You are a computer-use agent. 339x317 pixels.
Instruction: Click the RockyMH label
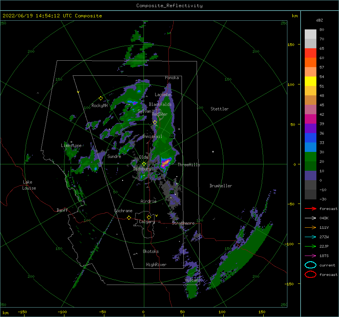pos(99,106)
